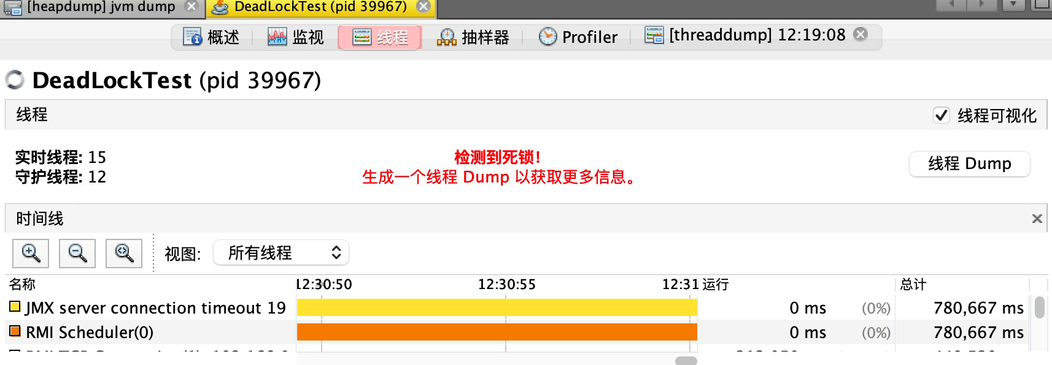Click the 780,667 ms total for JMX server

coord(978,307)
